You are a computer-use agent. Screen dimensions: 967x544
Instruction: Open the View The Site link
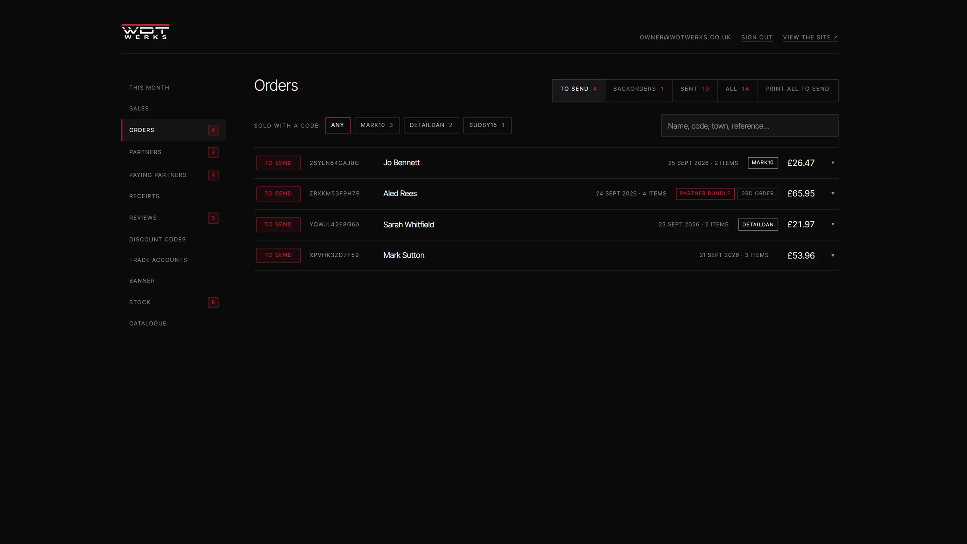click(x=810, y=37)
